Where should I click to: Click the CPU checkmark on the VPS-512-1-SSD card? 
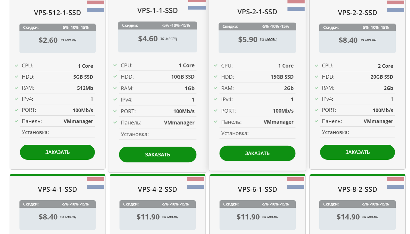pyautogui.click(x=16, y=66)
